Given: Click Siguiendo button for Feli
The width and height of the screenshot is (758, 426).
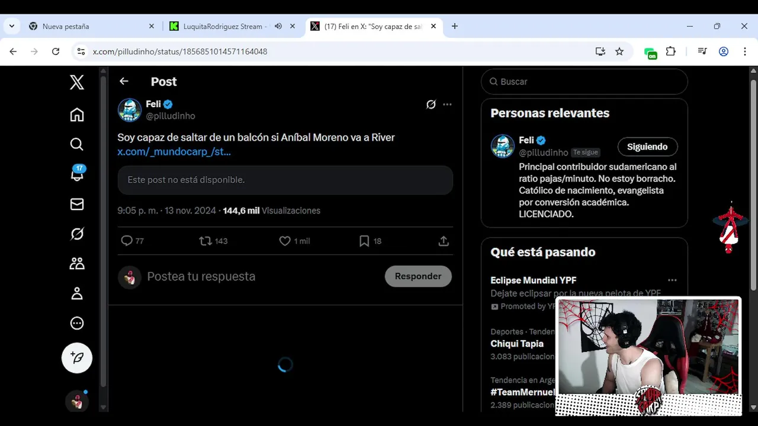Looking at the screenshot, I should point(647,147).
